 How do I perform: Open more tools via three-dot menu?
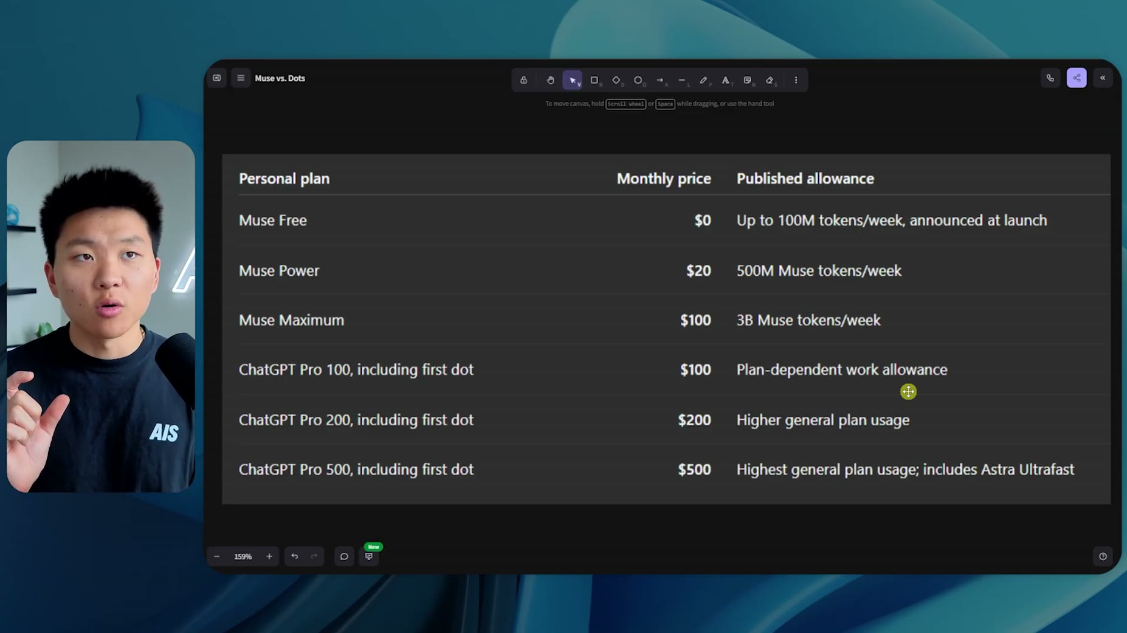click(x=796, y=80)
